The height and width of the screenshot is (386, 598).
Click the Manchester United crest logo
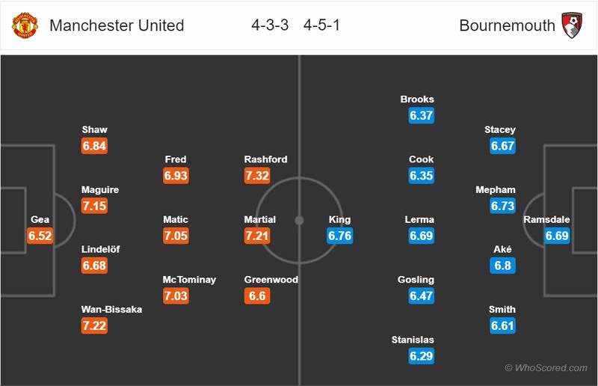[x=25, y=25]
